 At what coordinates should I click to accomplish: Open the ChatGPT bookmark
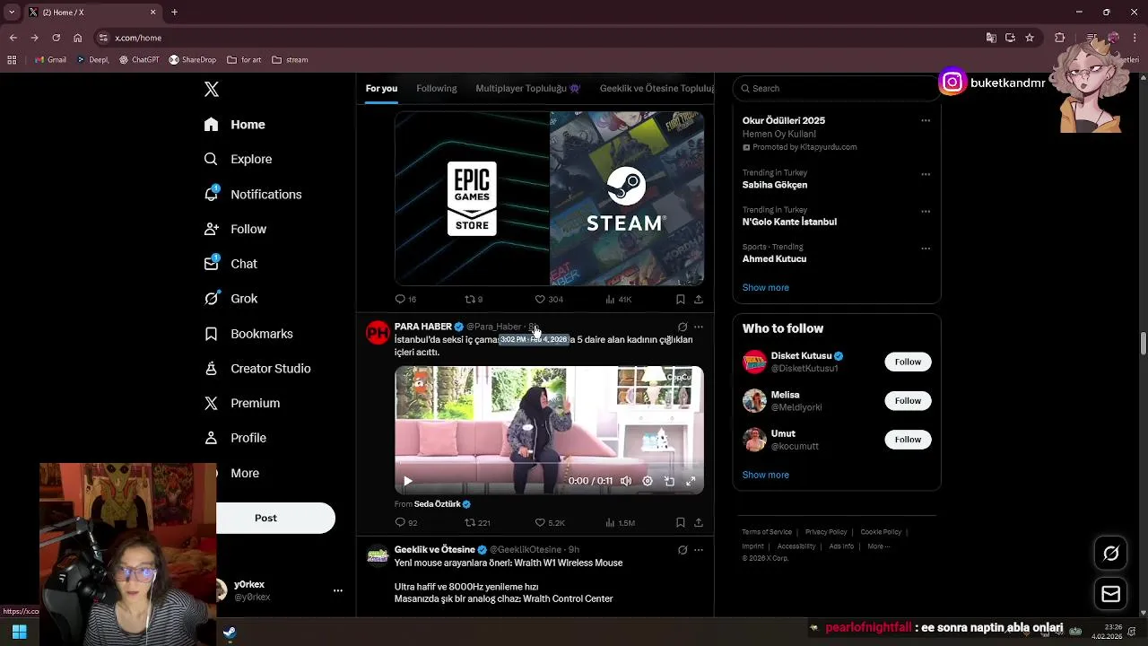tap(139, 60)
